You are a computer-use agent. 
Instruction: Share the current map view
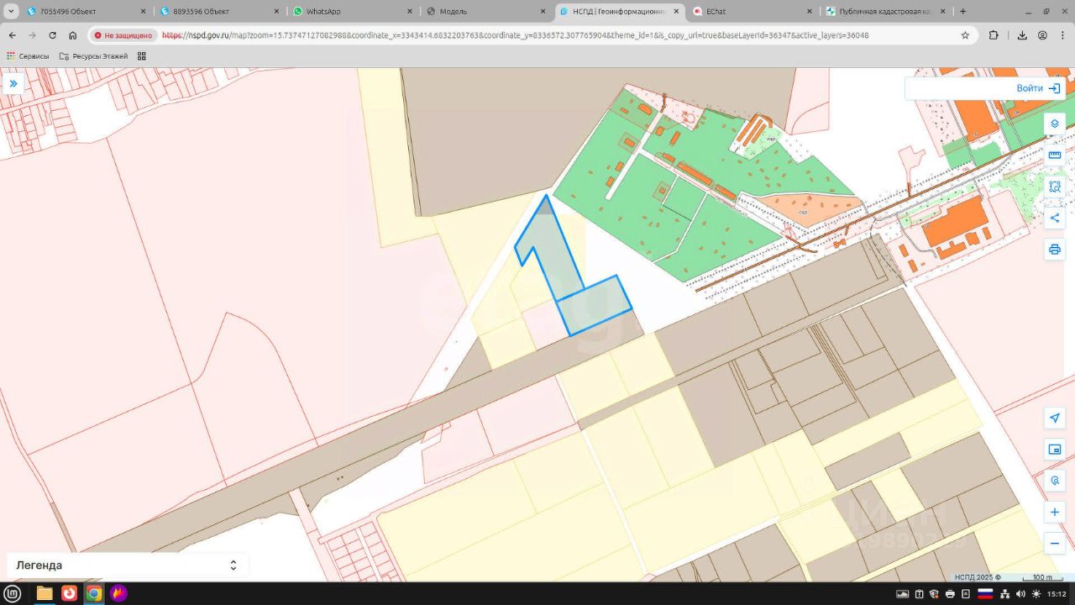coord(1055,218)
